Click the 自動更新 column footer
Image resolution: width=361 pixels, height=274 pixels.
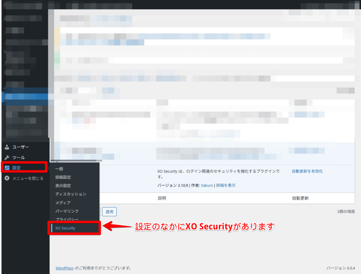pos(300,198)
